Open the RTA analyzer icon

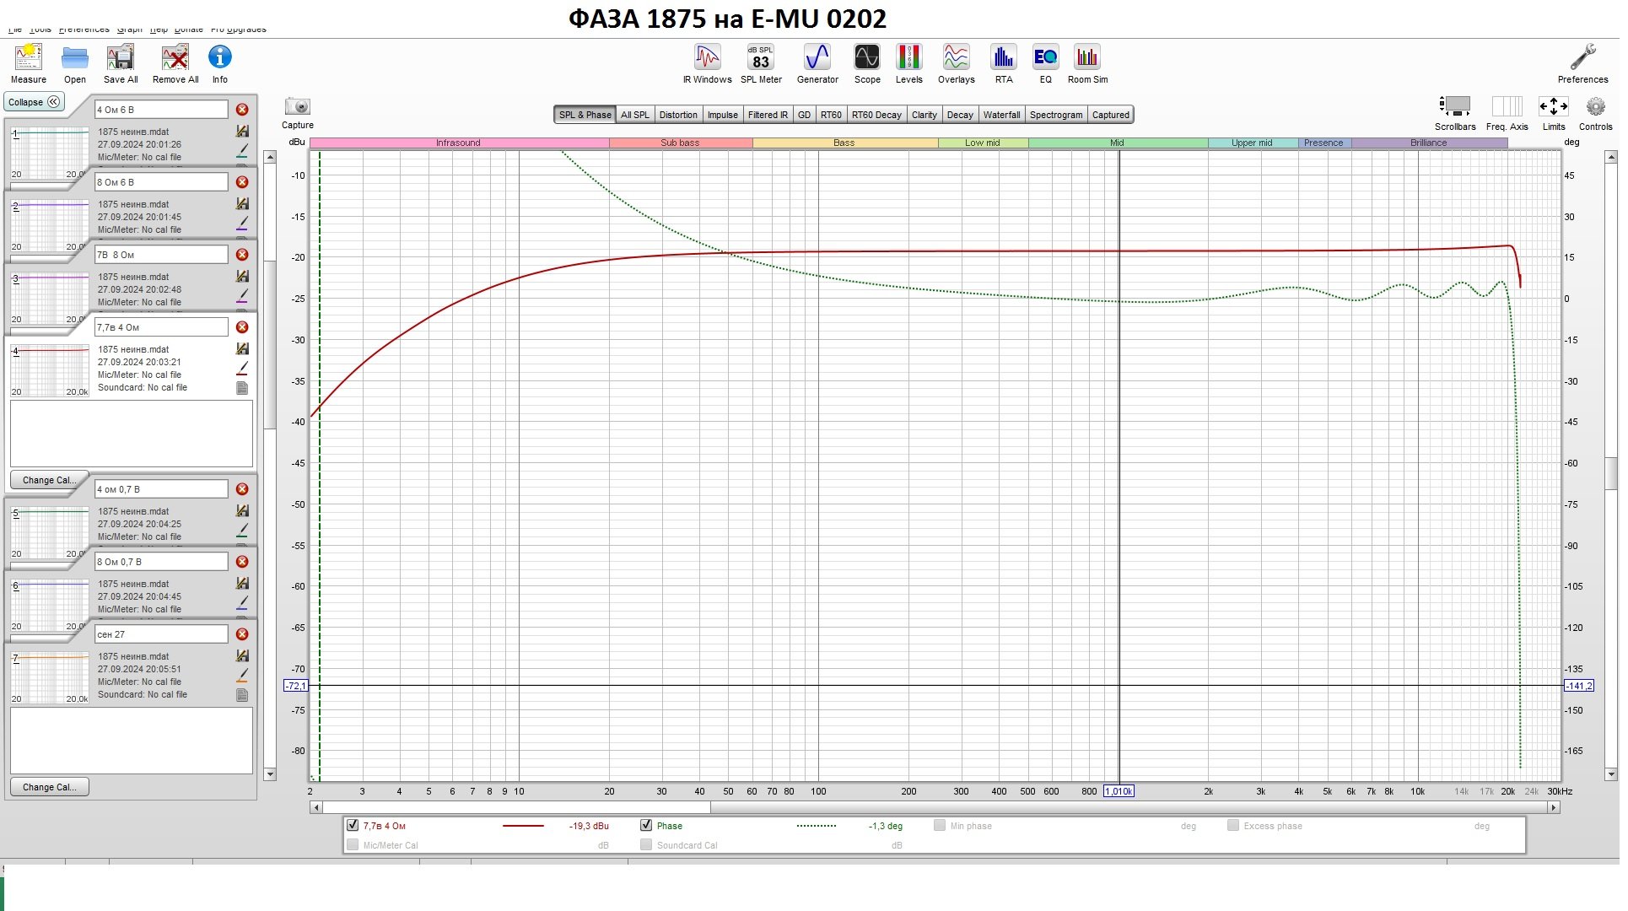coord(1003,59)
